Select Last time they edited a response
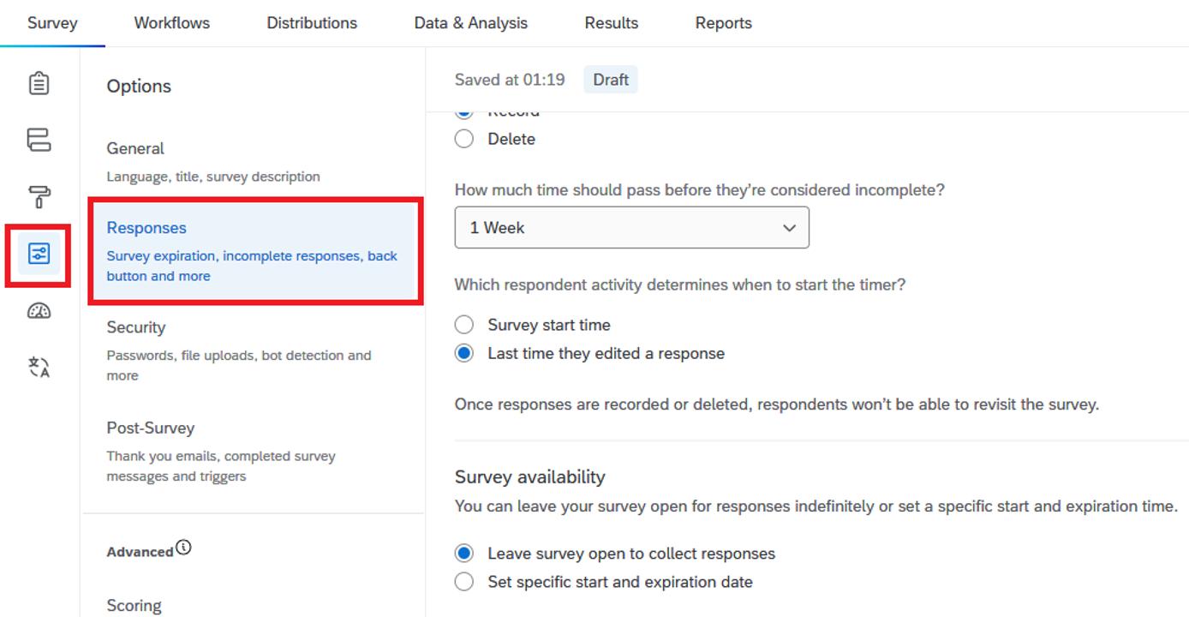 [x=464, y=353]
